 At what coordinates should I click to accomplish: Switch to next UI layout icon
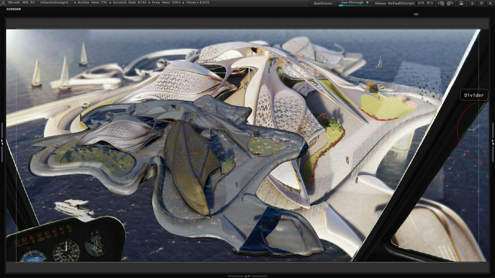click(x=450, y=3)
